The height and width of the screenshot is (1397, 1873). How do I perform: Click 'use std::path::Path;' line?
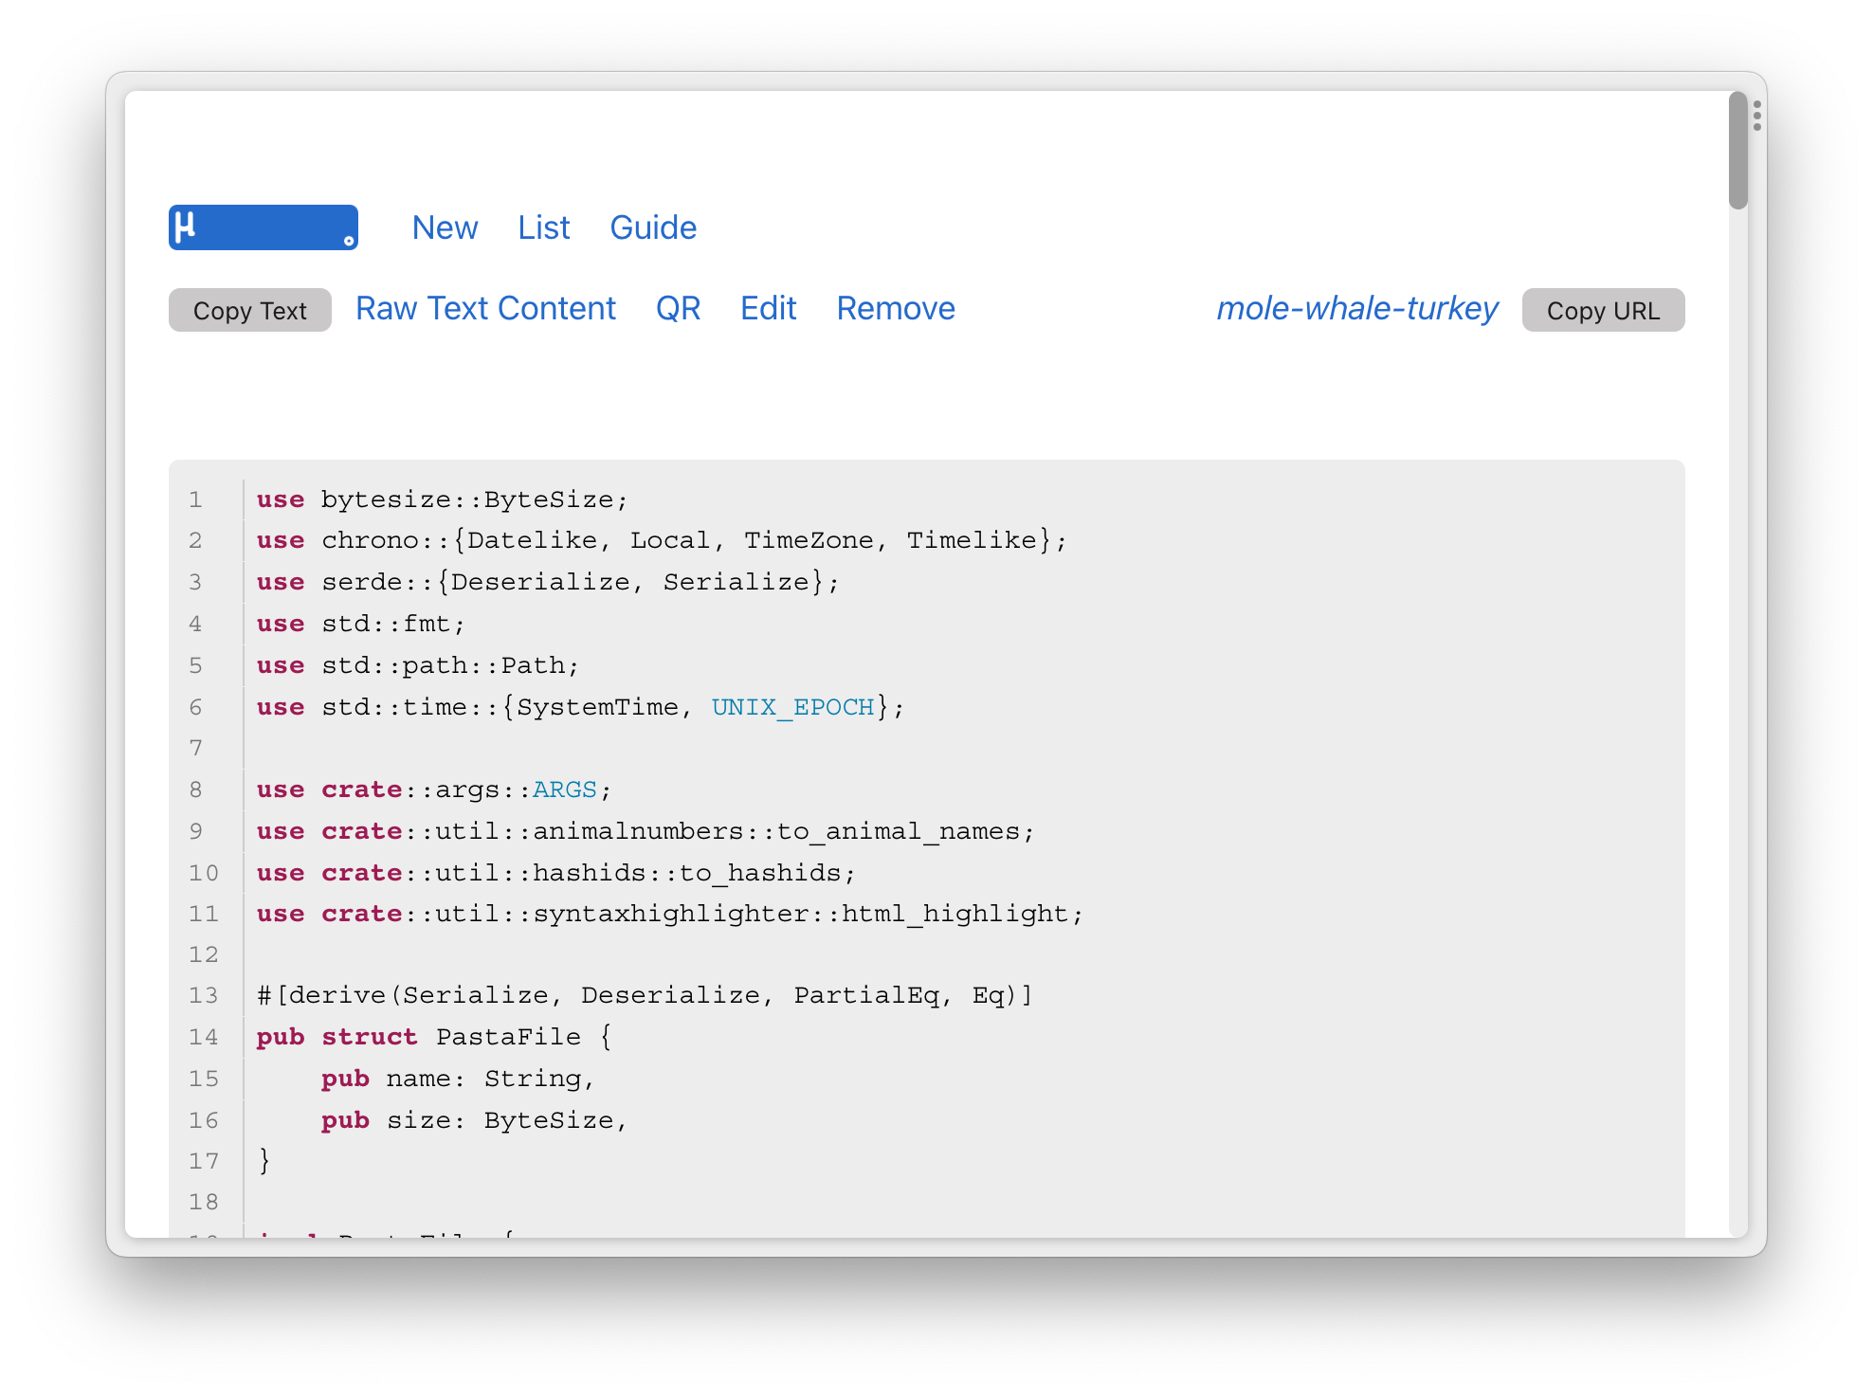pyautogui.click(x=417, y=665)
